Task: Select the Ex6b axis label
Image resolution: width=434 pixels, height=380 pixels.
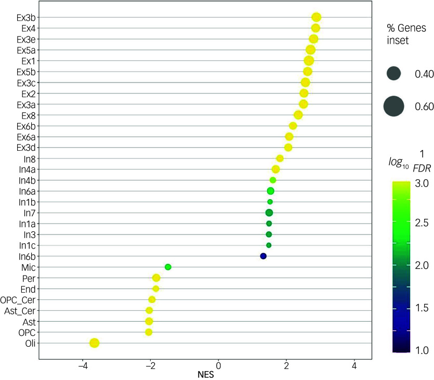Action: [x=26, y=126]
